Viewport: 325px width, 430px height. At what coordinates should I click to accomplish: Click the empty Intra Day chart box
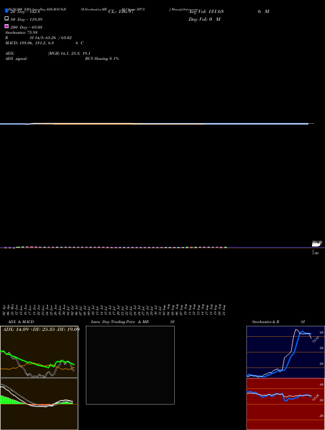pos(130,365)
